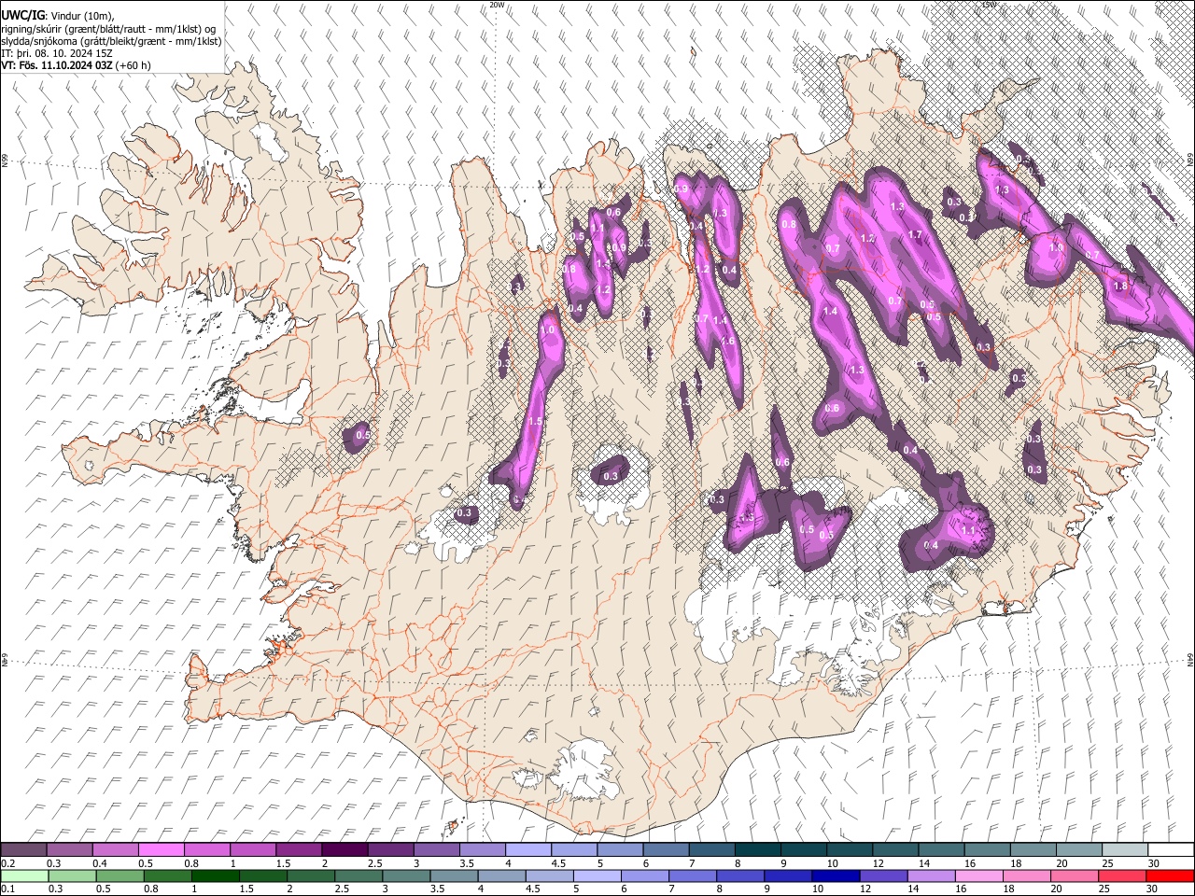The width and height of the screenshot is (1195, 896).
Task: Select the 0.8–1 swatch in upper legend row
Action: point(207,849)
